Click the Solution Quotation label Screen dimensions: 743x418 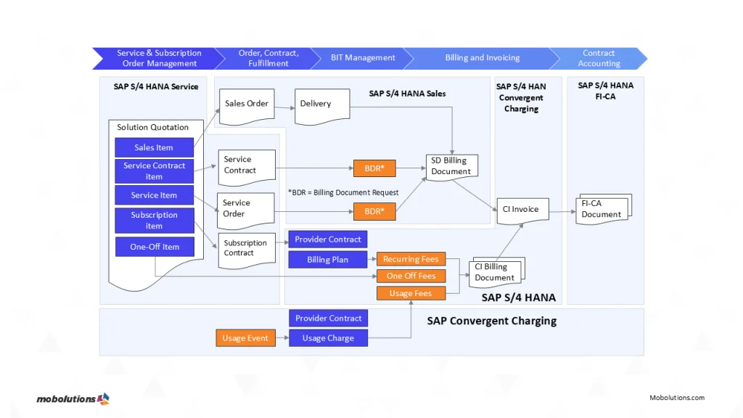tap(152, 127)
